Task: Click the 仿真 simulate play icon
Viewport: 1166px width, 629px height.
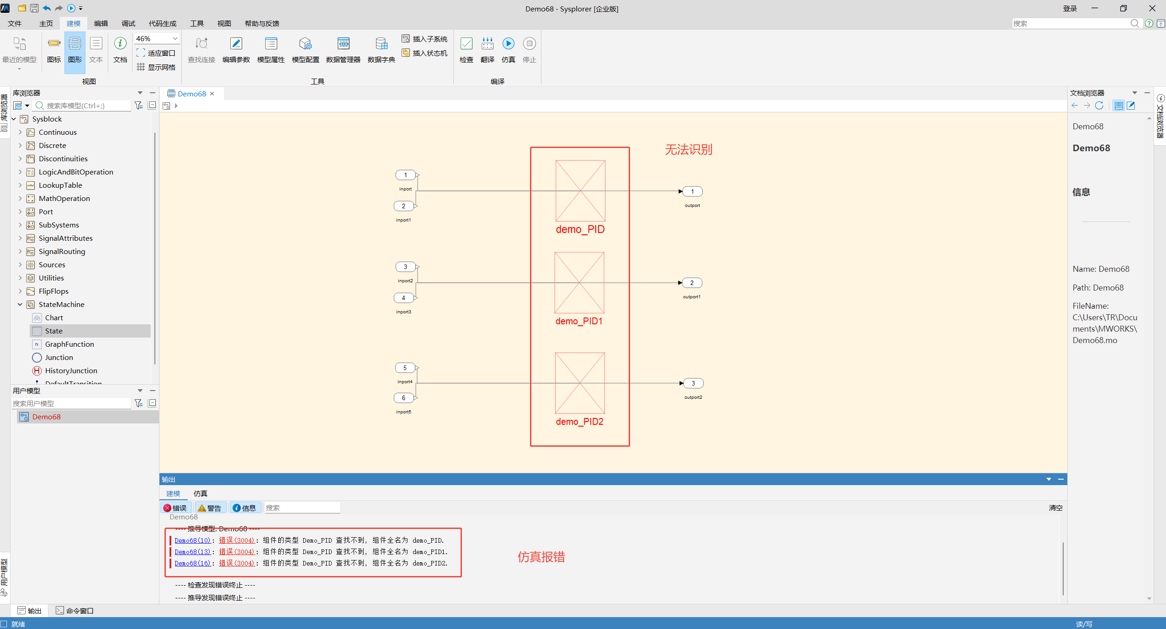Action: [x=508, y=43]
